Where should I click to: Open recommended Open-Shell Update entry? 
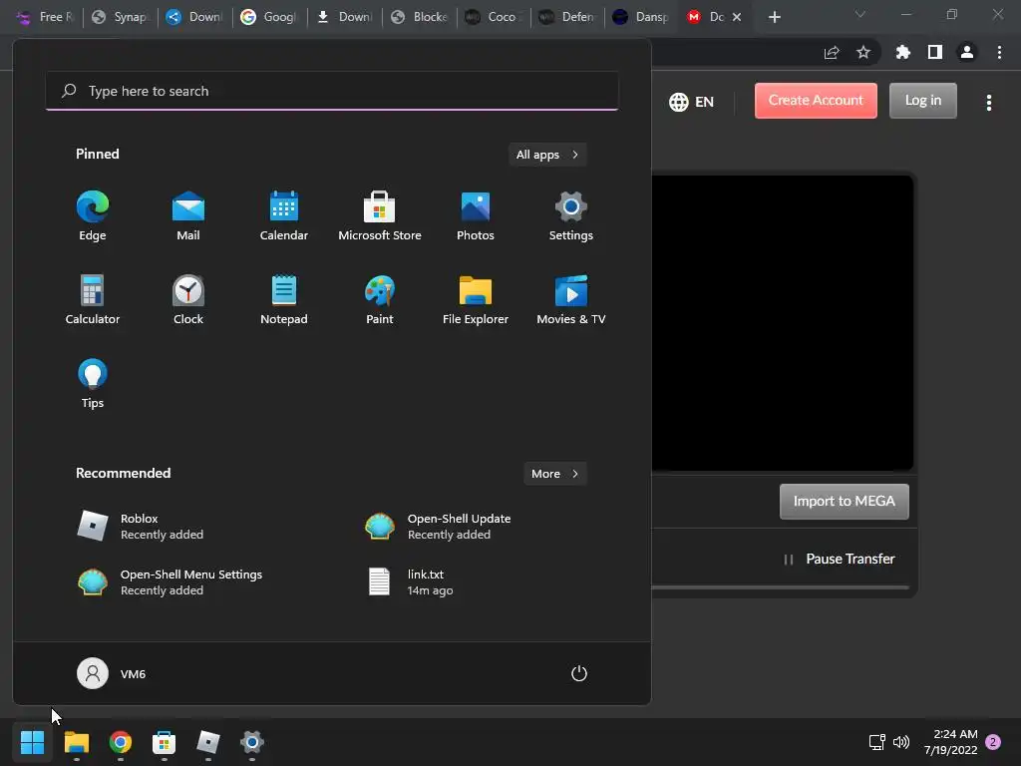[x=438, y=527]
